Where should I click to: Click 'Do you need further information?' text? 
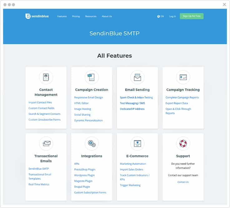[x=183, y=166]
